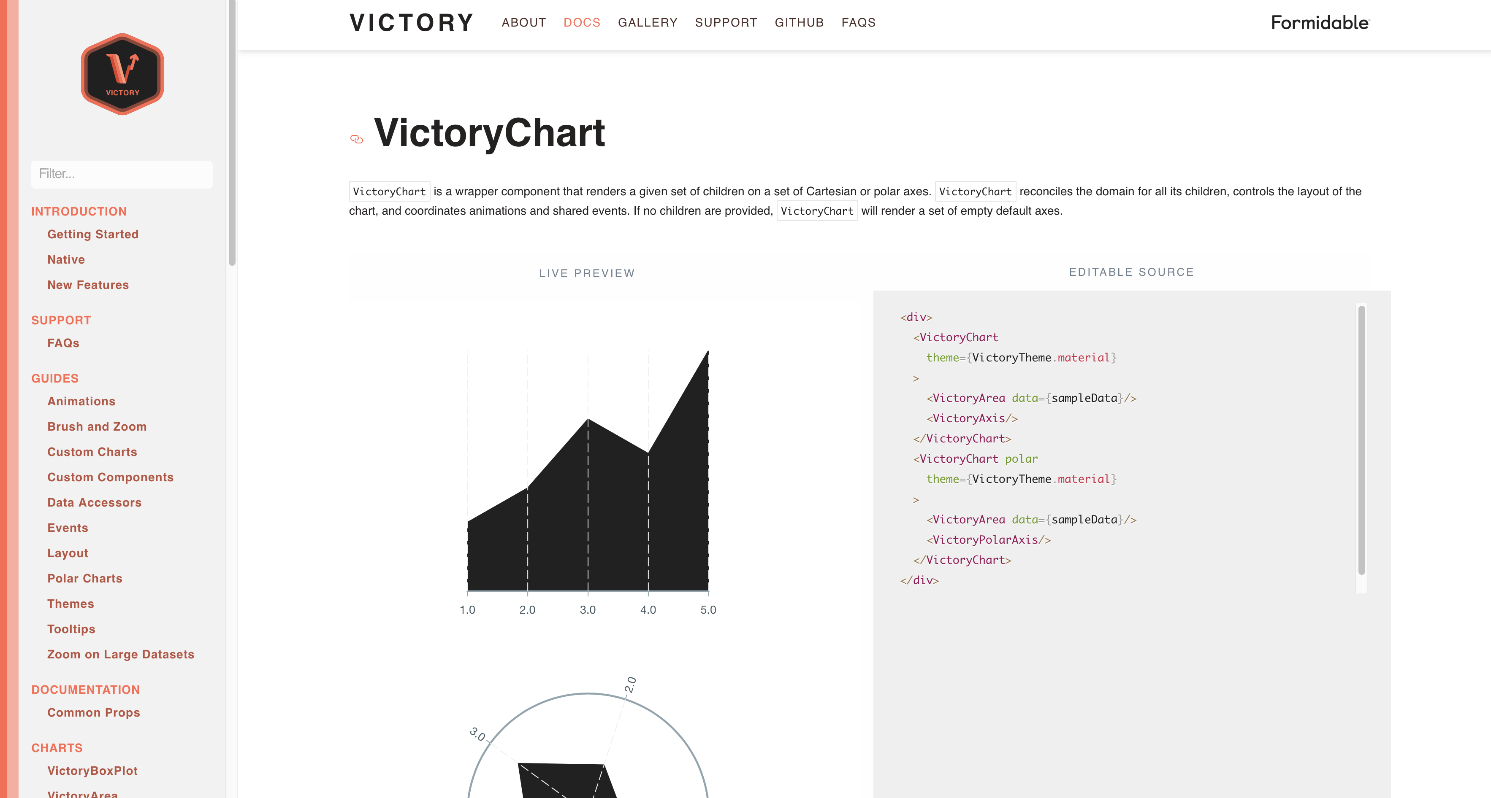This screenshot has width=1491, height=798.
Task: Go to GITHUB from the top navigation
Action: pos(800,22)
